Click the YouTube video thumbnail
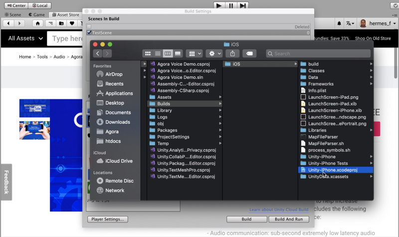The width and height of the screenshot is (399, 237). pos(34,108)
